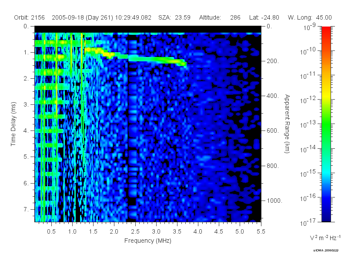Click the '600.' apparent range tick label
Image resolution: width=348 pixels, height=261 pixels.
coord(273,131)
